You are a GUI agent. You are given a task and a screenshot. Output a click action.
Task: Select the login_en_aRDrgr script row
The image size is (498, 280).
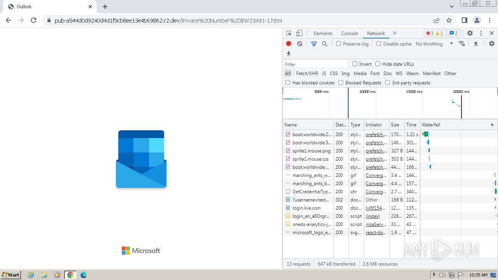click(351, 216)
